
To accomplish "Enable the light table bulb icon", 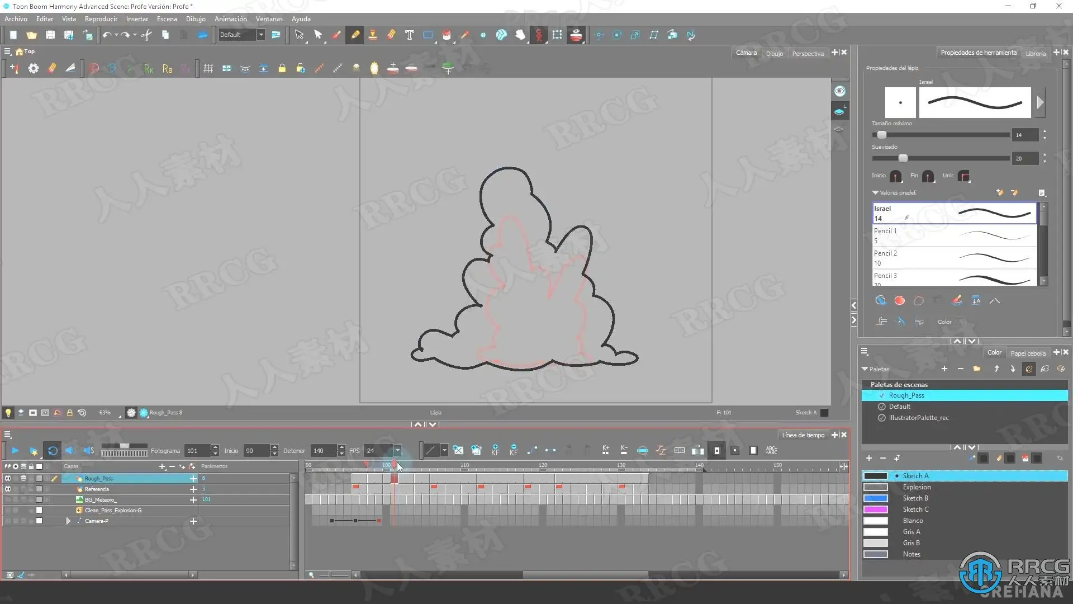I will (8, 413).
